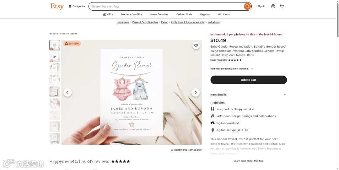Play the product video thumbnail
Viewport: 339px width, 170px height.
point(55,57)
